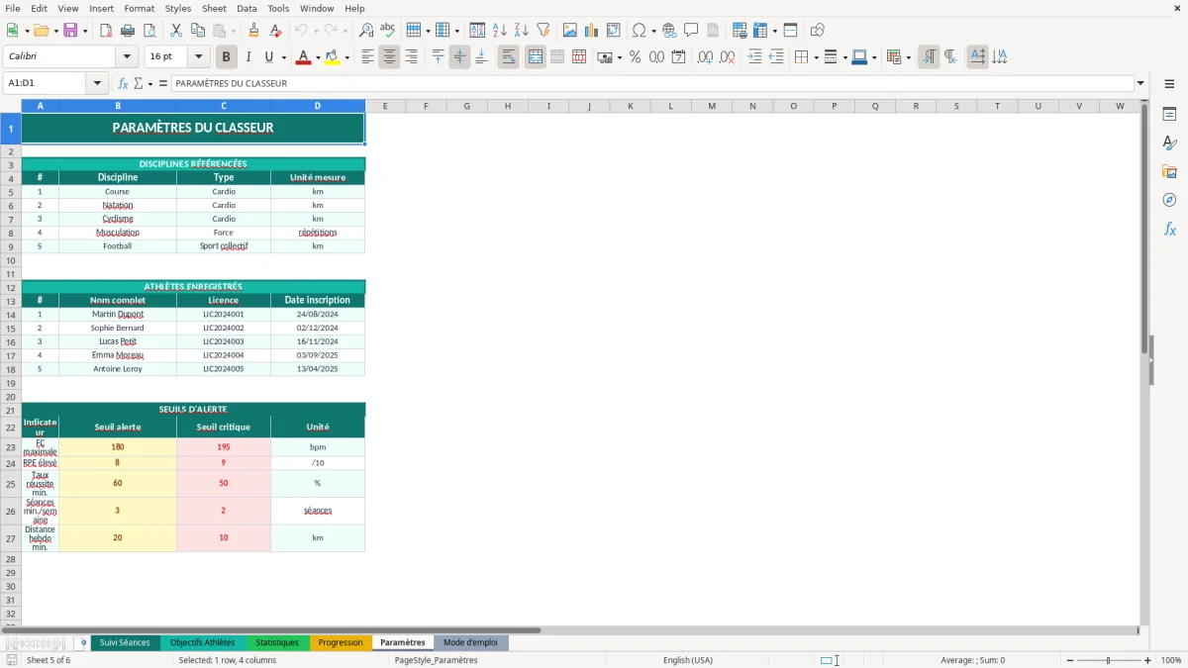Image resolution: width=1188 pixels, height=668 pixels.
Task: Zoom out with the minus button
Action: [x=1070, y=660]
